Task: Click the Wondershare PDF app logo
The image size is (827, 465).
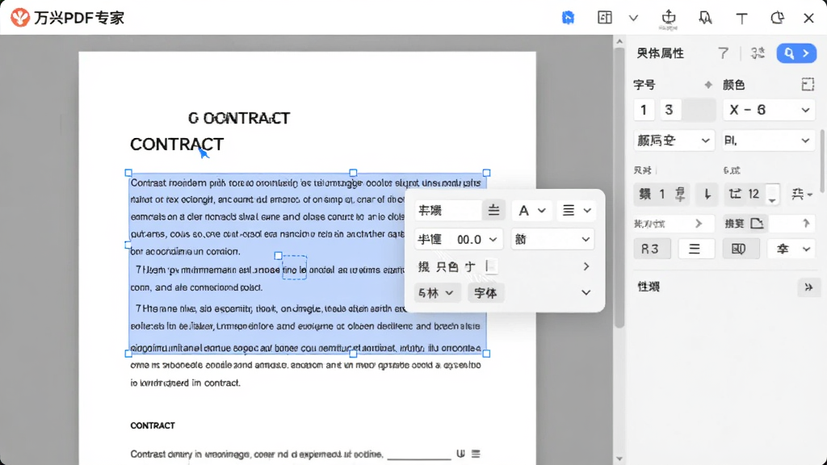Action: [x=20, y=18]
